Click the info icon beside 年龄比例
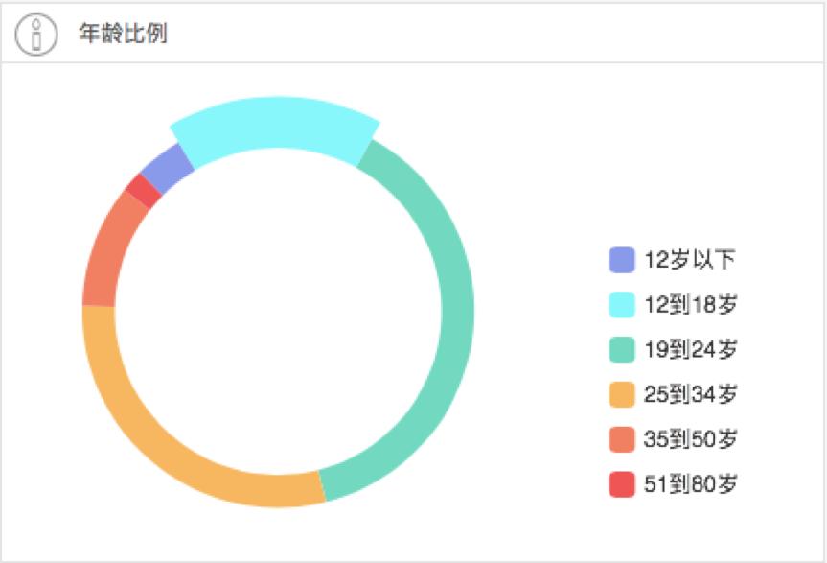Viewport: 827px width, 563px height. coord(35,35)
